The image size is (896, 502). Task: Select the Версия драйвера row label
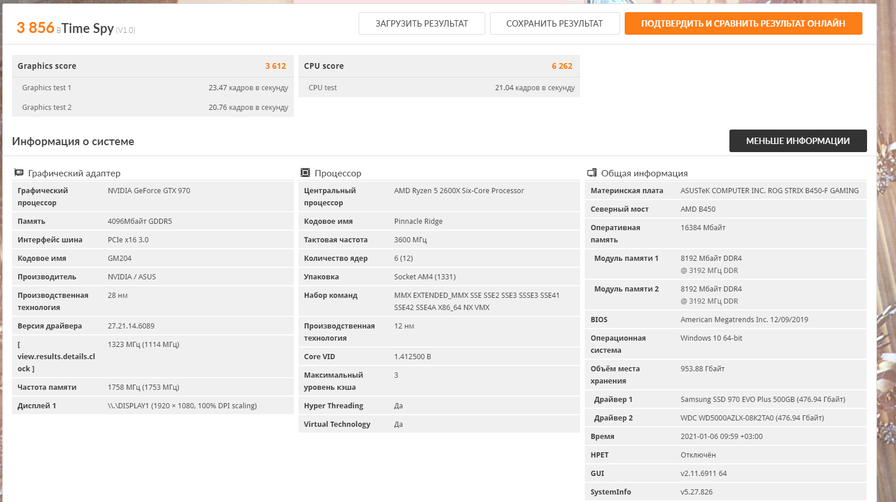(x=50, y=326)
